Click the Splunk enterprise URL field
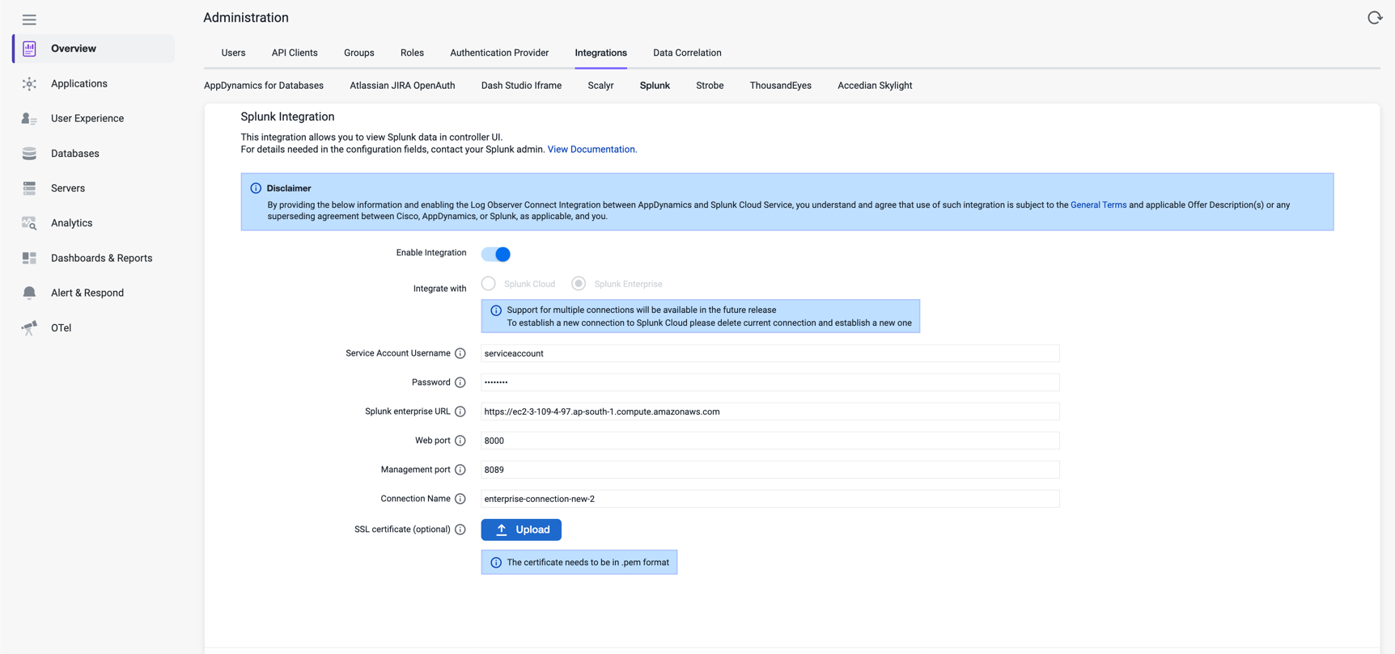The height and width of the screenshot is (654, 1395). click(x=770, y=411)
